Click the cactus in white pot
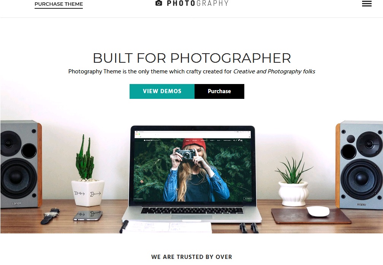 tap(87, 171)
